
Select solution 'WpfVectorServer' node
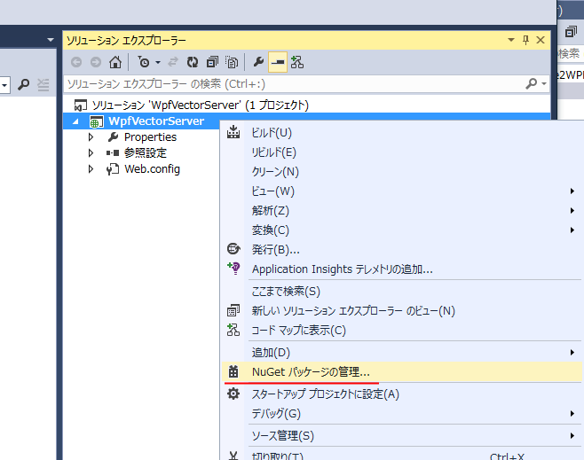pyautogui.click(x=201, y=105)
